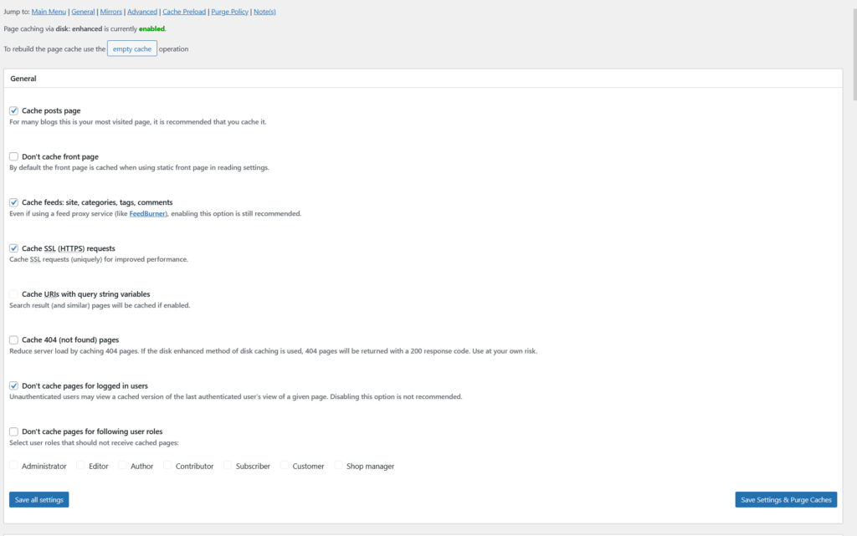Click the 'Cache posts page' label
The width and height of the screenshot is (857, 536).
tap(51, 111)
